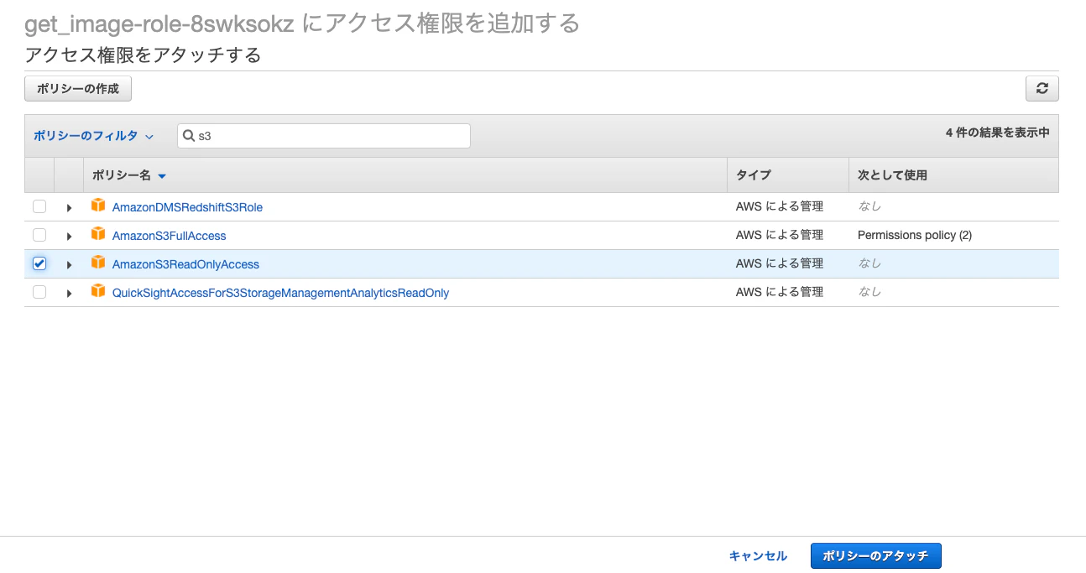Click the refresh policy list icon
1086x573 pixels.
1042,88
